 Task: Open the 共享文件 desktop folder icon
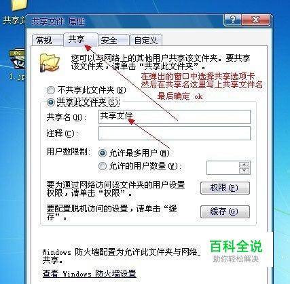pos(20,5)
